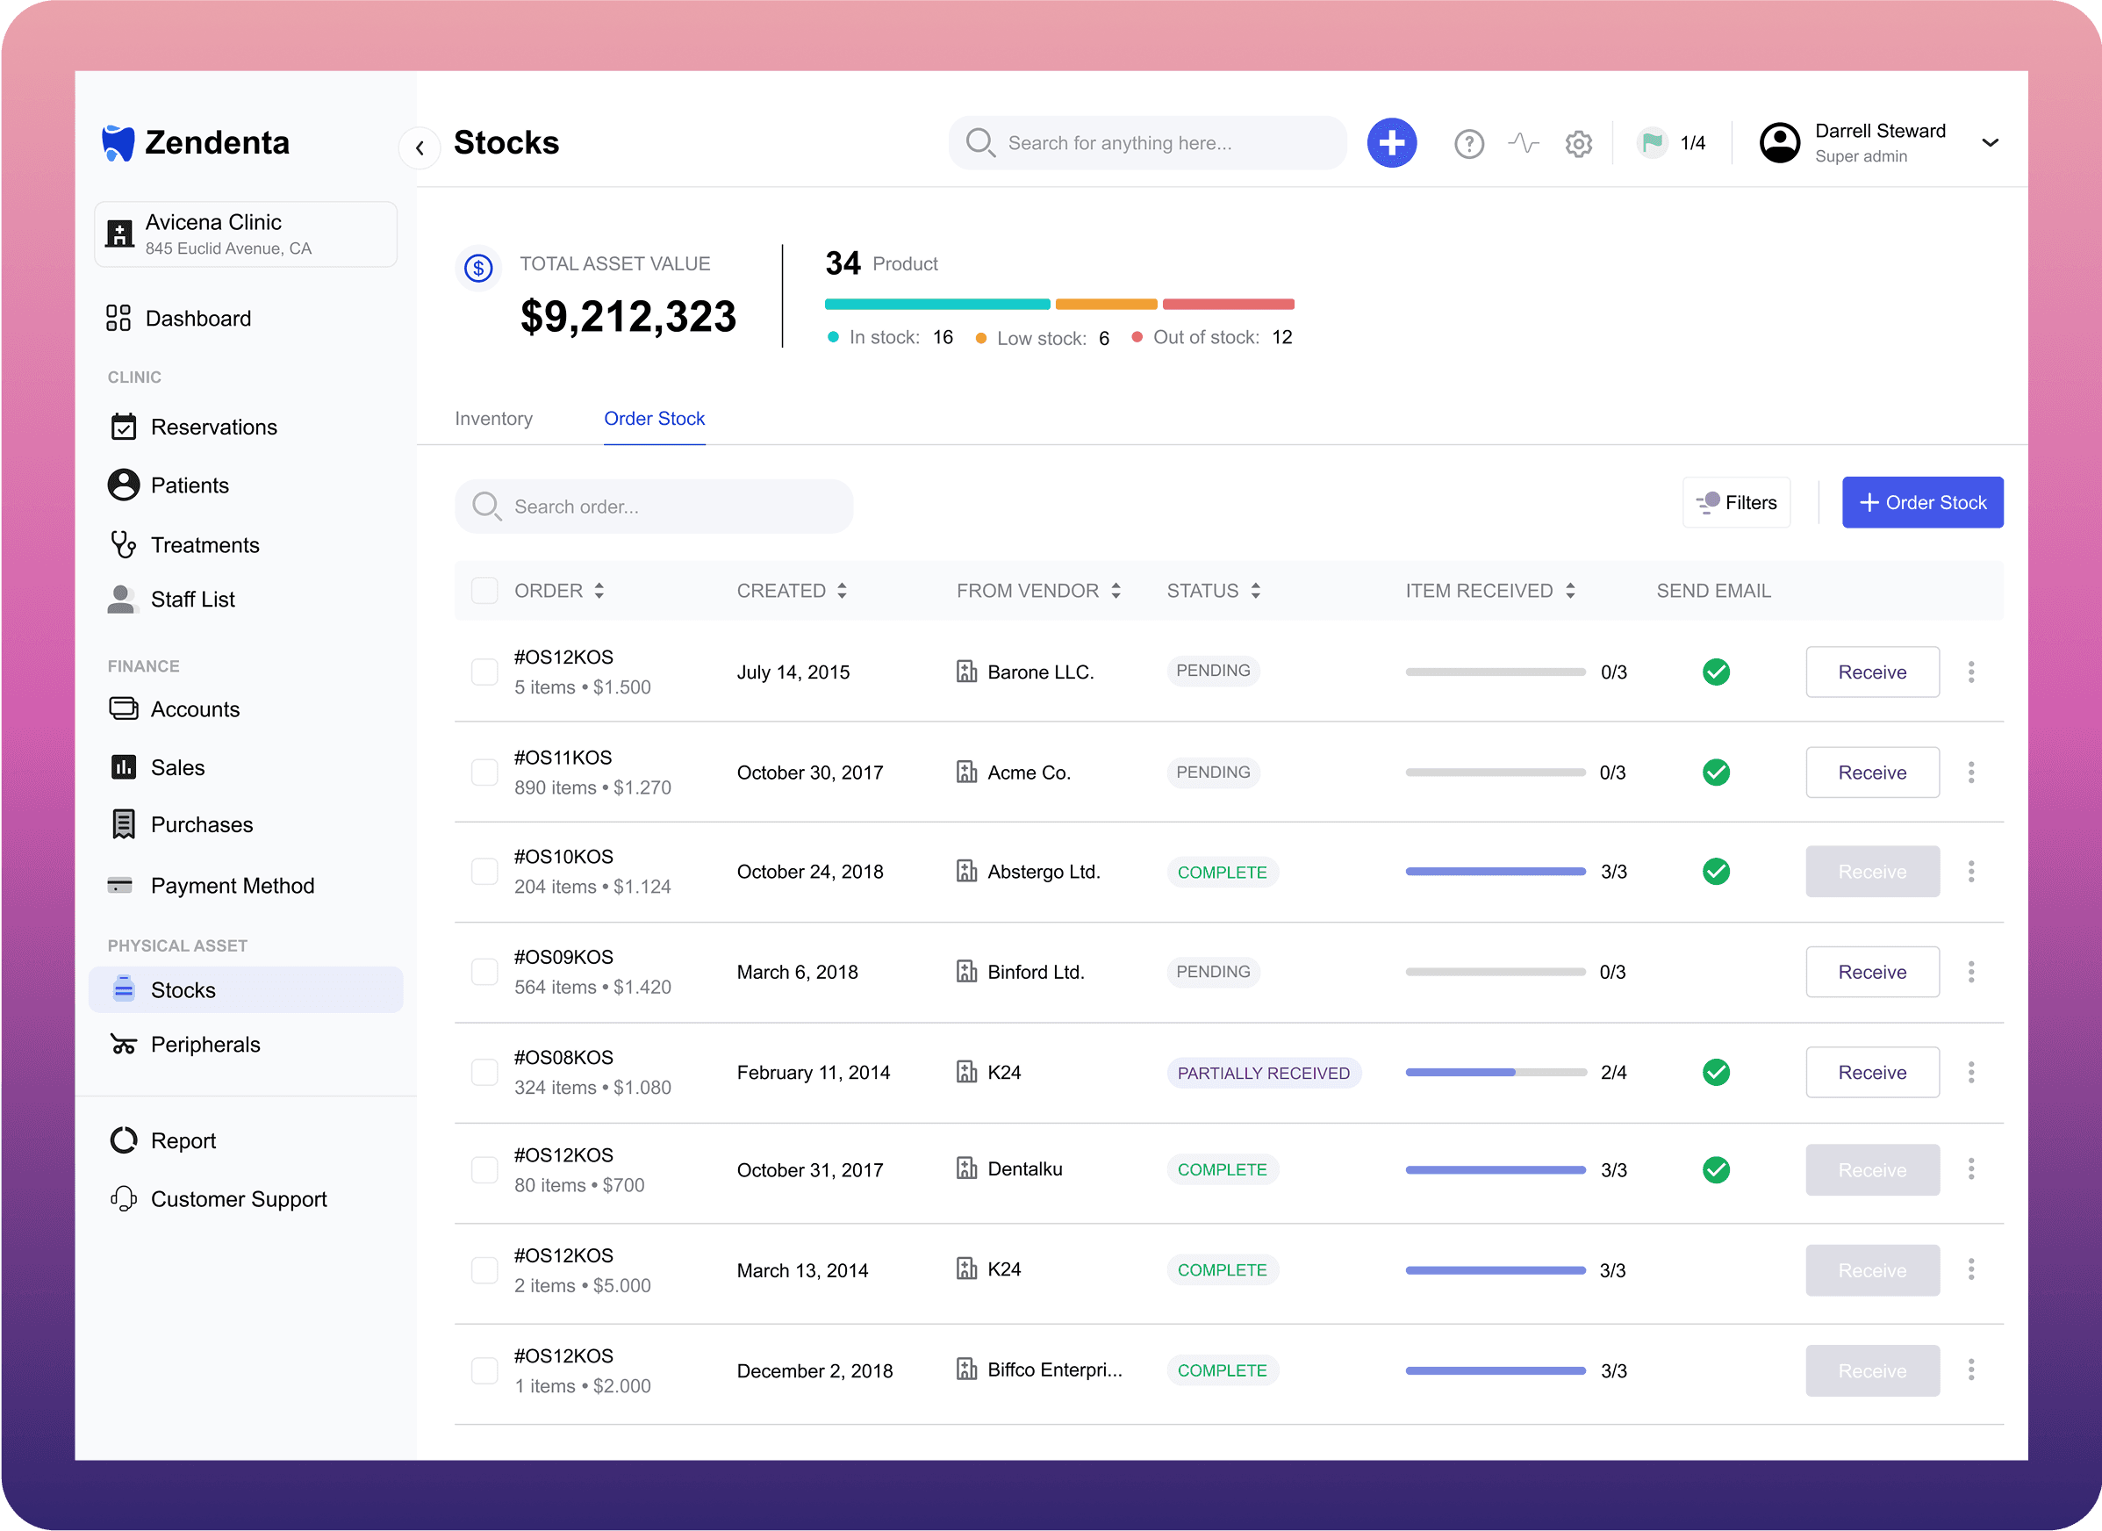Open the help question mark icon
Screen dimensions: 2102x1531
pyautogui.click(x=1468, y=144)
